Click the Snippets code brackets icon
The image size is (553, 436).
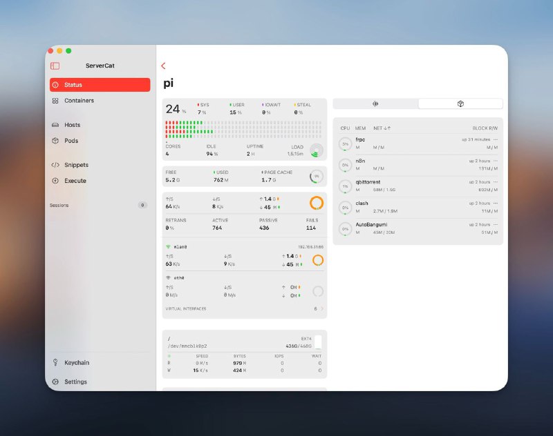coord(55,165)
